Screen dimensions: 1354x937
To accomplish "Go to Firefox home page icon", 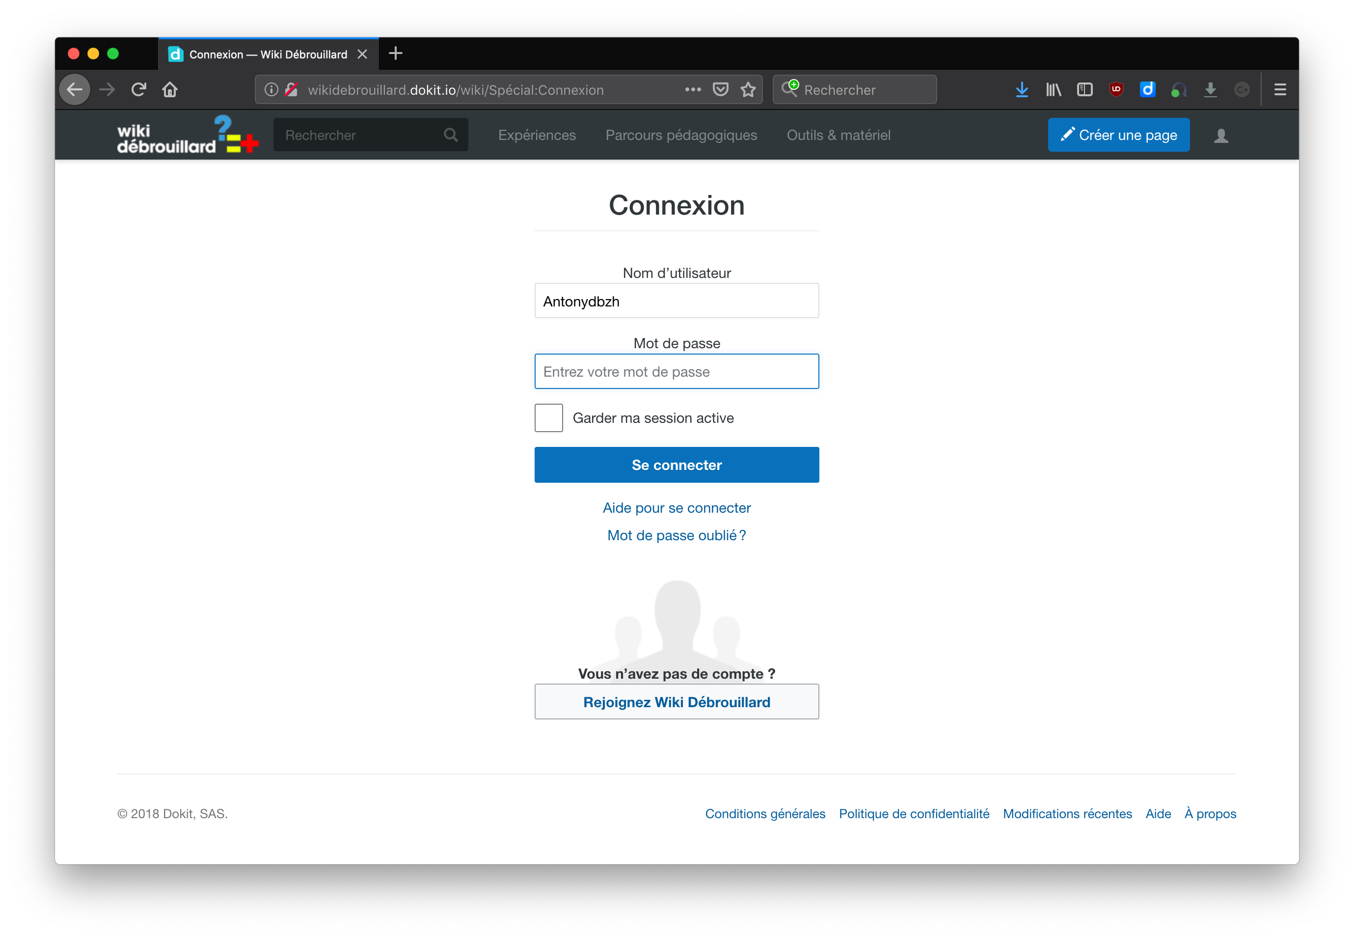I will [170, 89].
